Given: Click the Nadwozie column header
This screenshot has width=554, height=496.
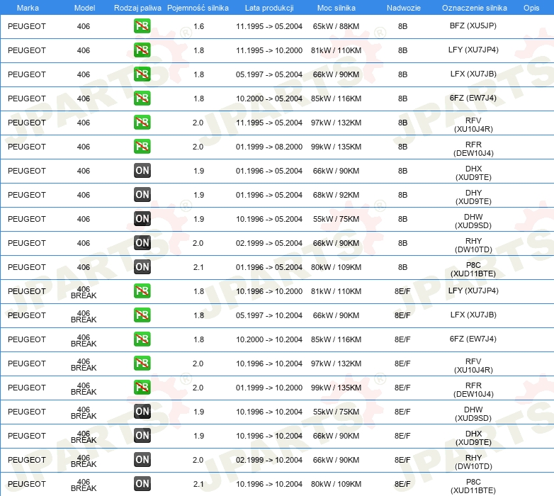Looking at the screenshot, I should tap(404, 8).
